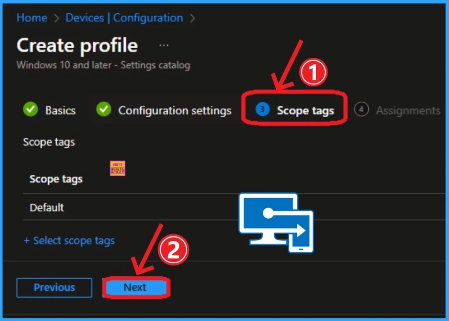Go back with the Previous button
The image size is (449, 321).
[x=54, y=288]
